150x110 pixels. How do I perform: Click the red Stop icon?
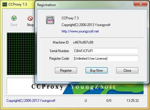30,18
